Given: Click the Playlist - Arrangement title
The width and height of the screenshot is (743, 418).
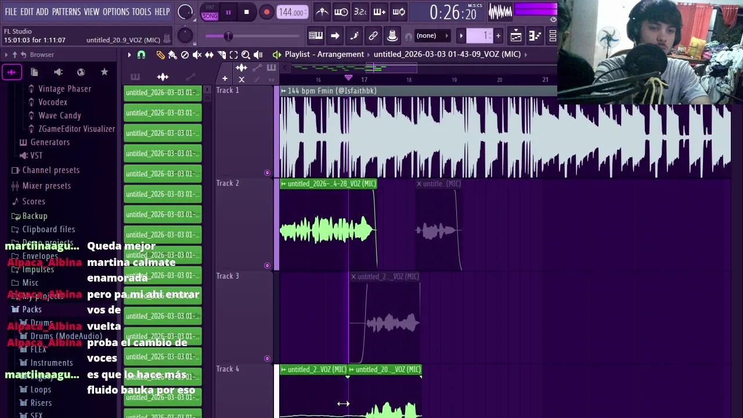Looking at the screenshot, I should (324, 55).
